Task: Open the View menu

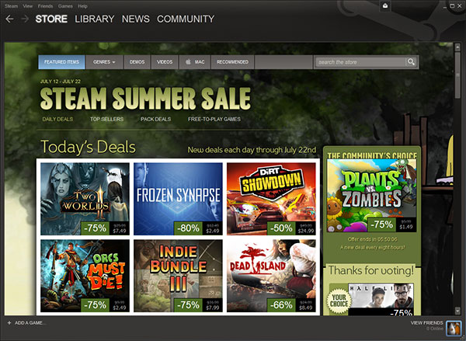Action: click(x=28, y=6)
